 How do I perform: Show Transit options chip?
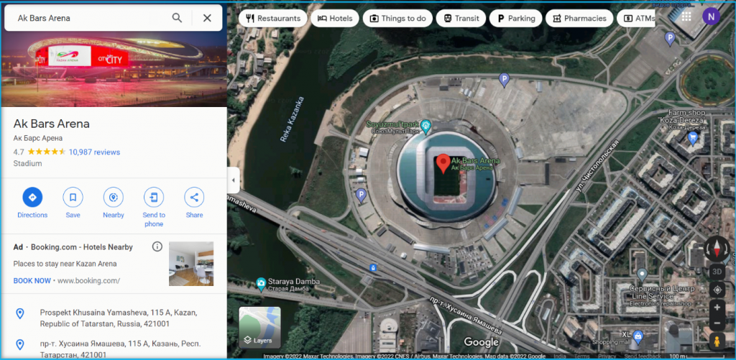pos(461,18)
